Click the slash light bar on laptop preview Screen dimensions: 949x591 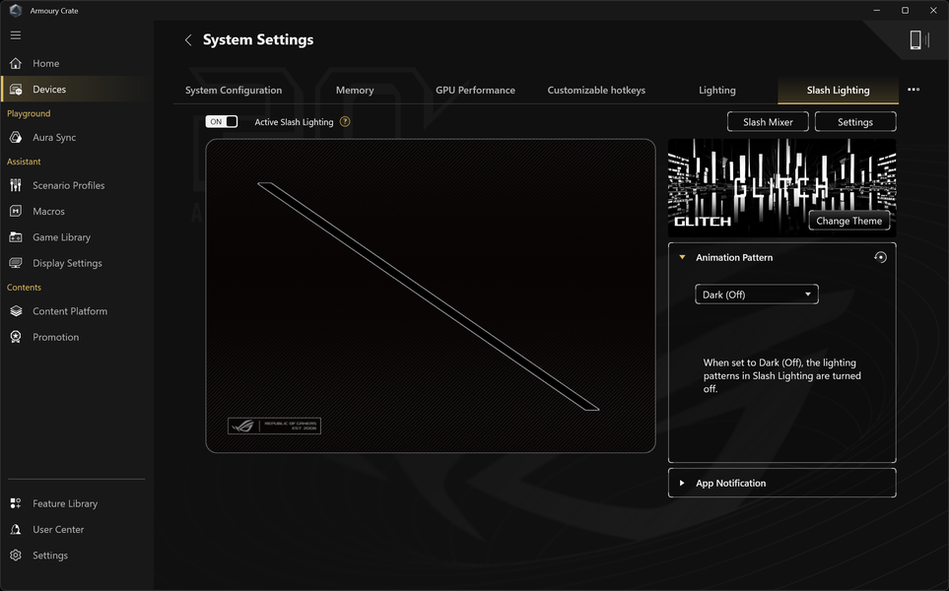429,296
